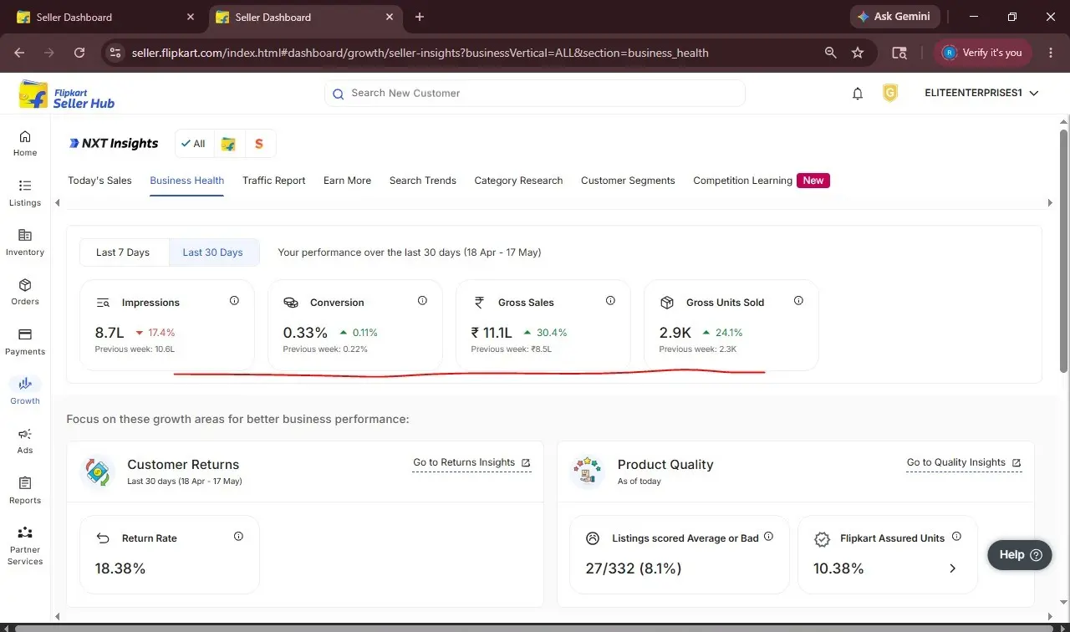Select Growth in the left sidebar
Screen dimensions: 1070x632
tap(25, 391)
